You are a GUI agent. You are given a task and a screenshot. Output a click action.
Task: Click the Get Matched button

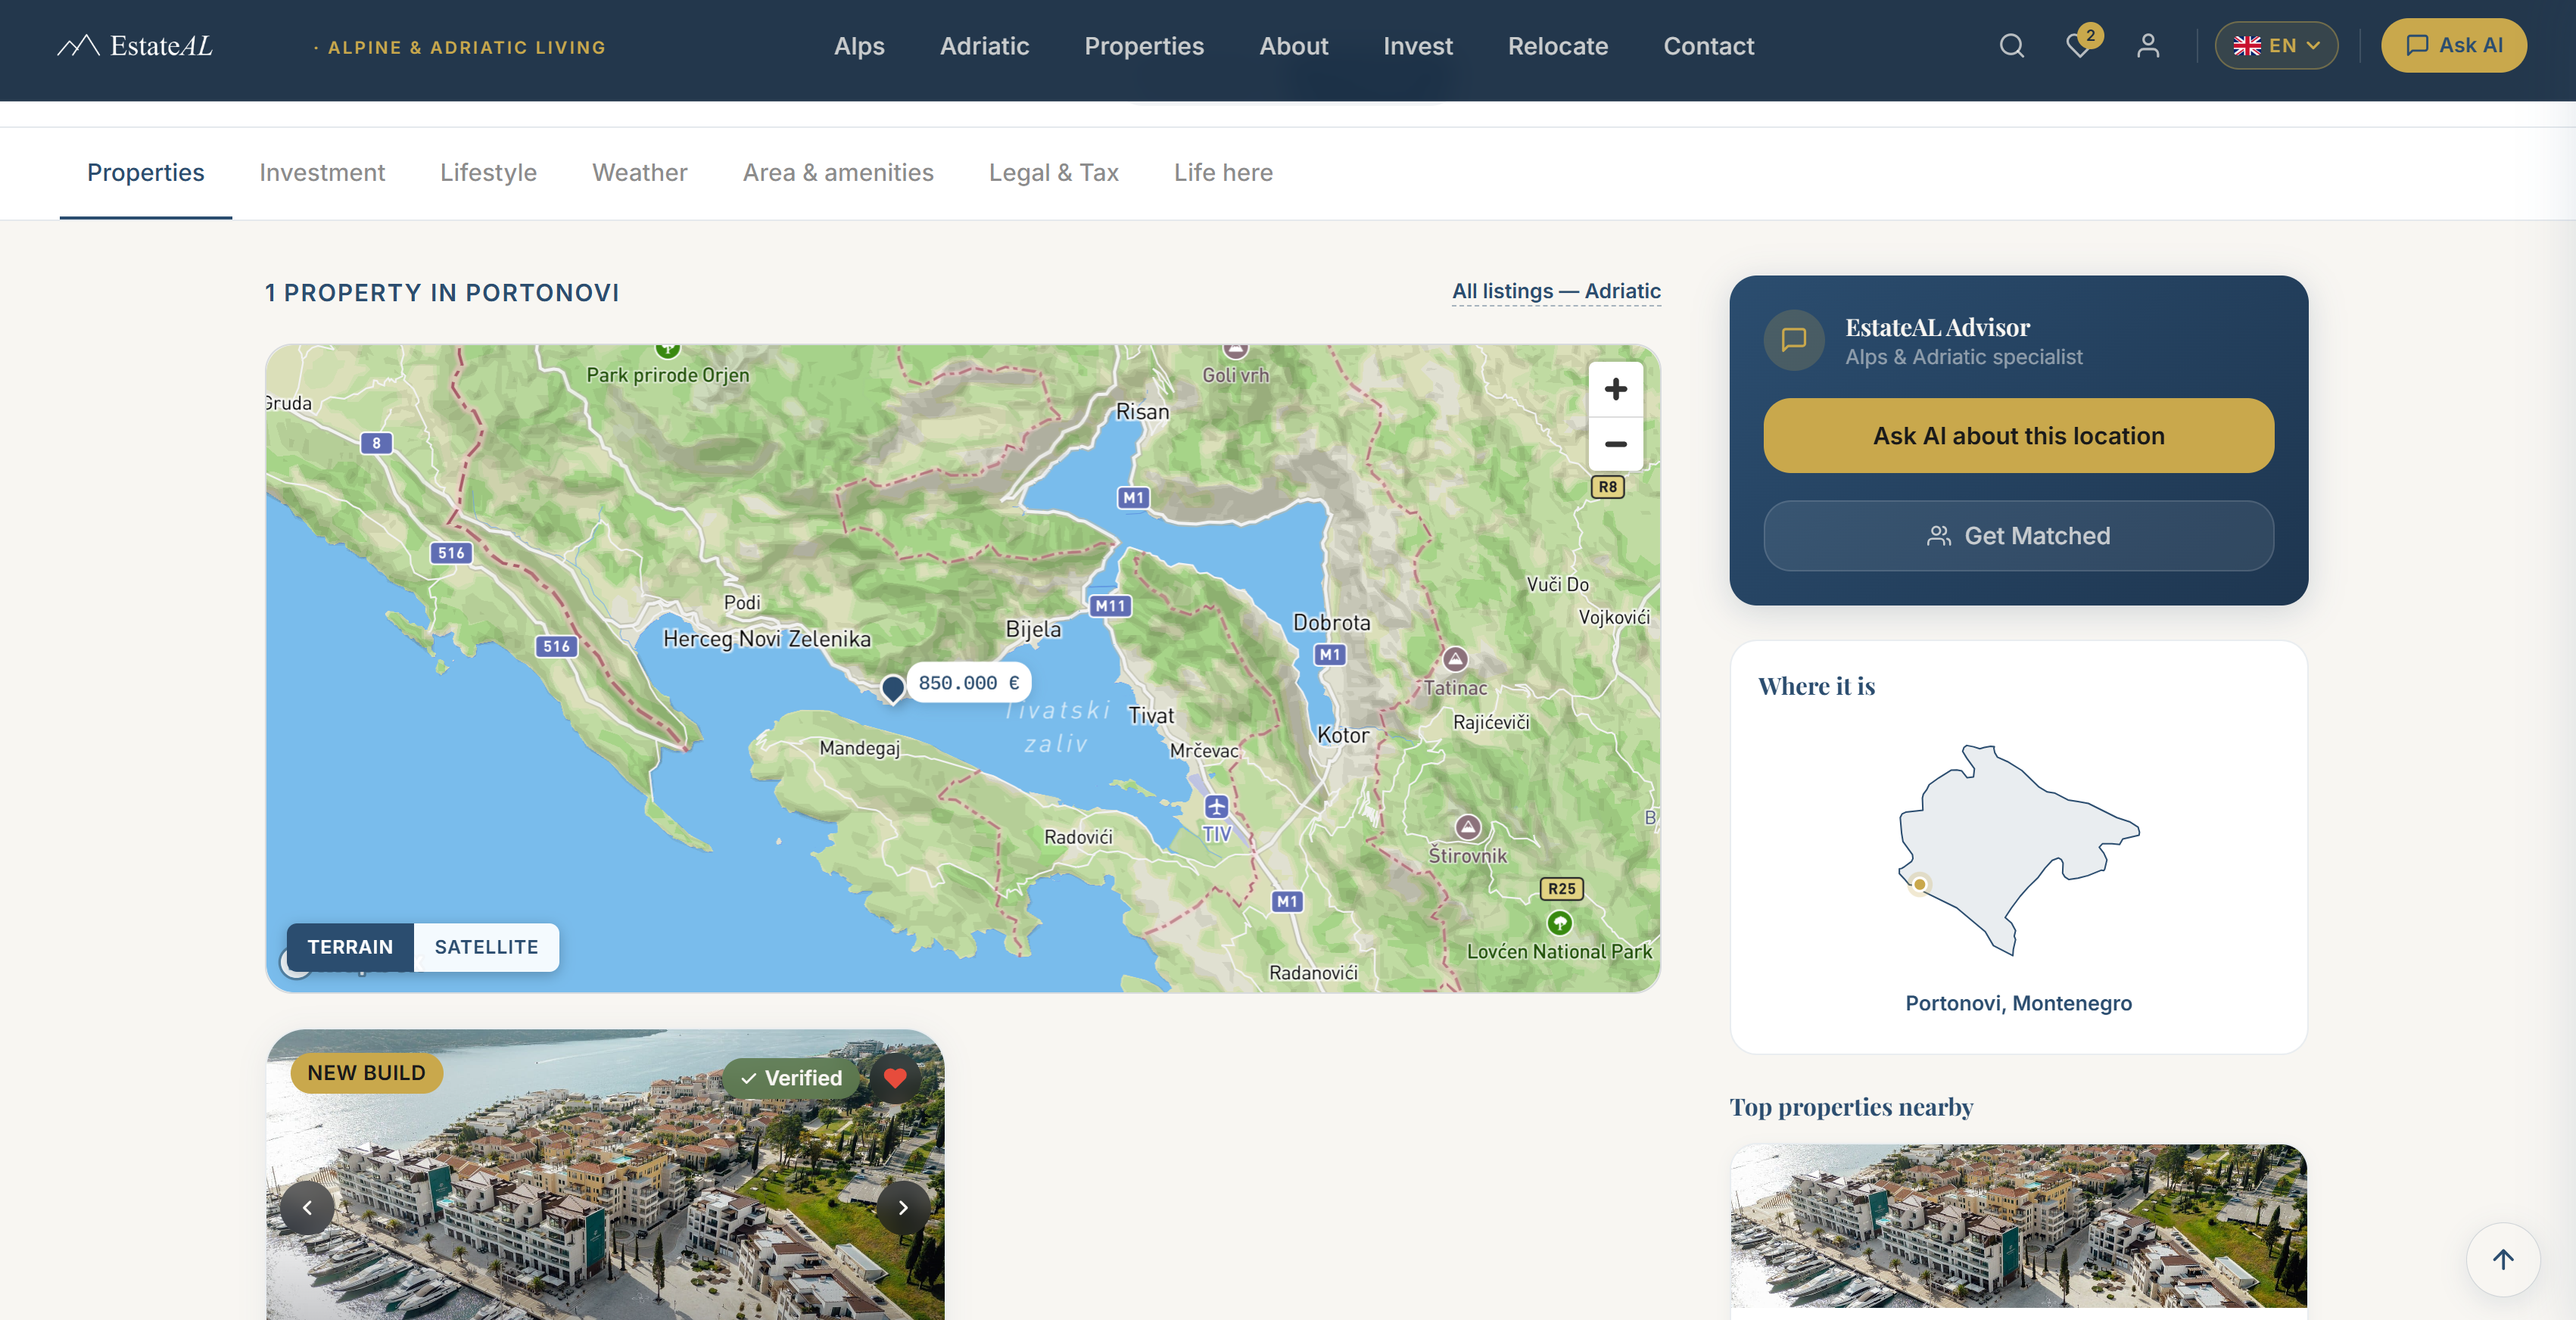tap(2018, 536)
